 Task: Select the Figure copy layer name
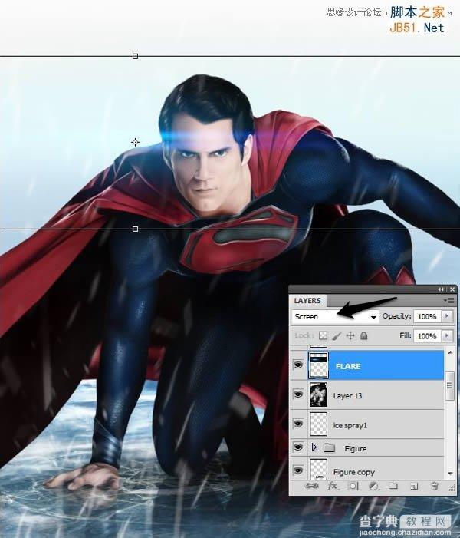(353, 472)
